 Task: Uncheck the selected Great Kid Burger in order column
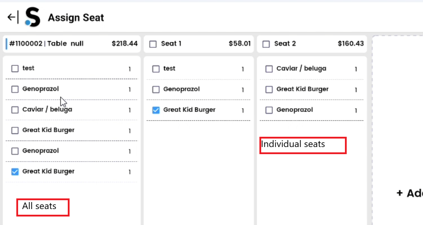click(15, 171)
